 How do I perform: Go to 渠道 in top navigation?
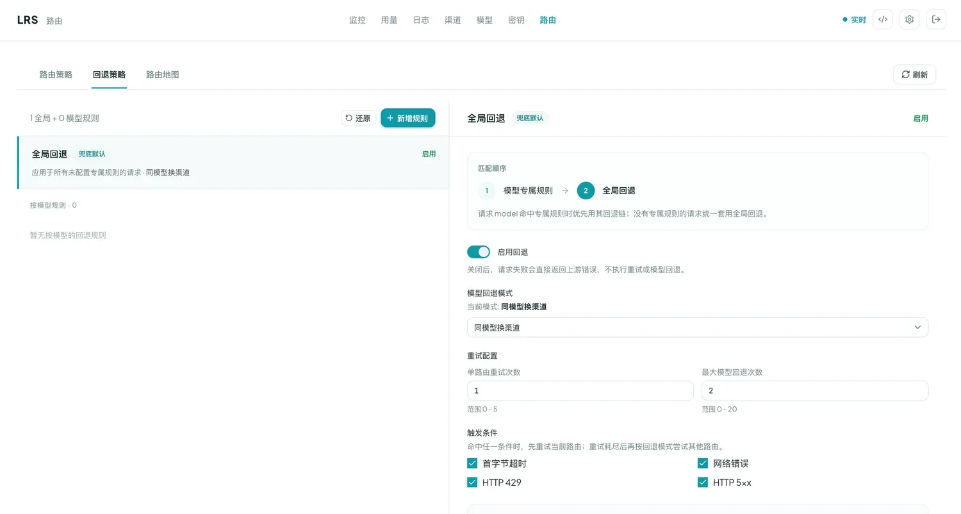[453, 20]
